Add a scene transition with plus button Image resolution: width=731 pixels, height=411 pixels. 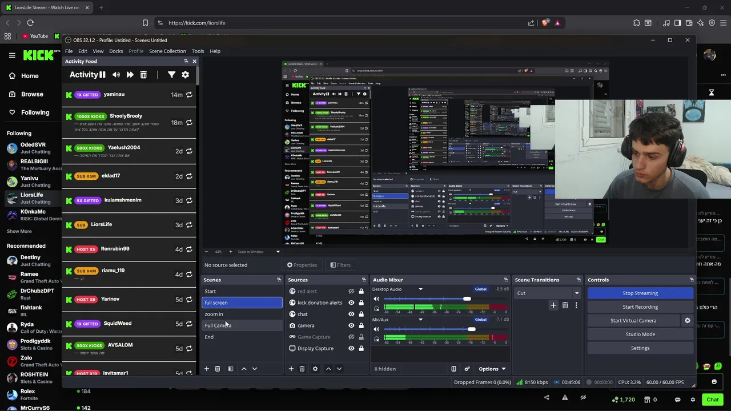tap(553, 305)
